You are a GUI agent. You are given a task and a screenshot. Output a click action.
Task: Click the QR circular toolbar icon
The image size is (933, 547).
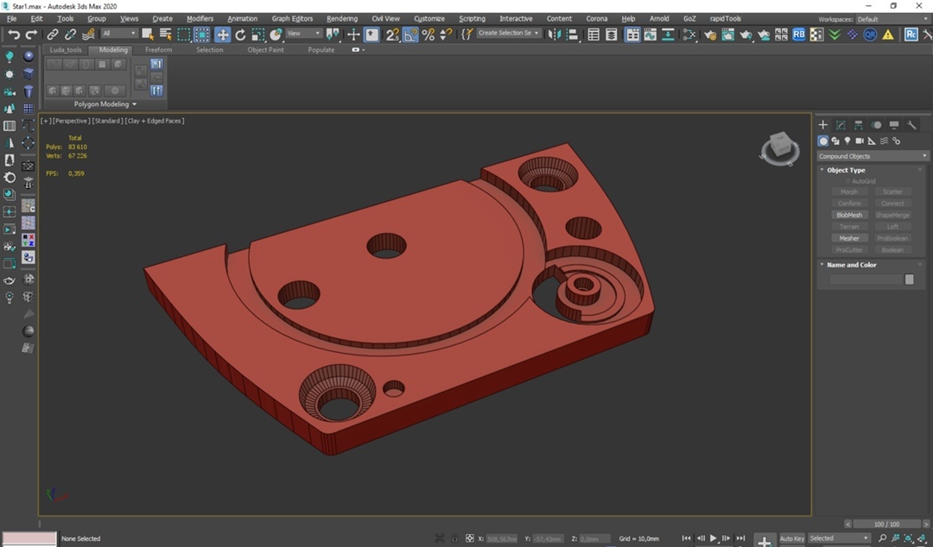click(870, 35)
